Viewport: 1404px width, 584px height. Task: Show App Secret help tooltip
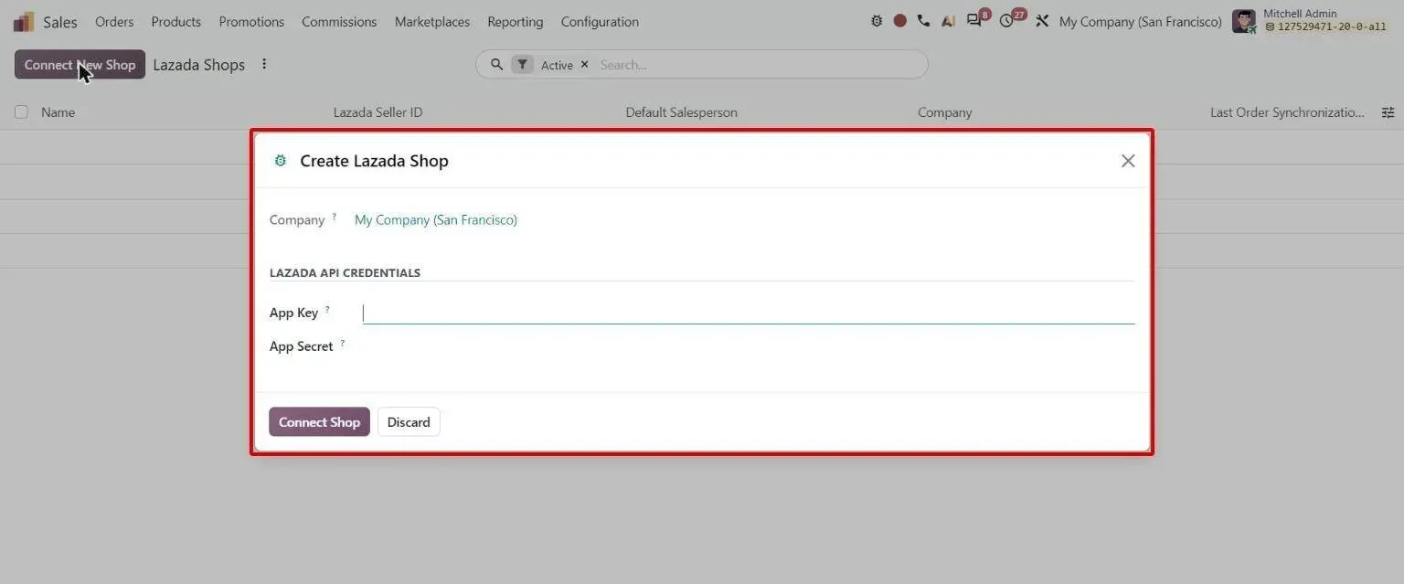coord(343,344)
